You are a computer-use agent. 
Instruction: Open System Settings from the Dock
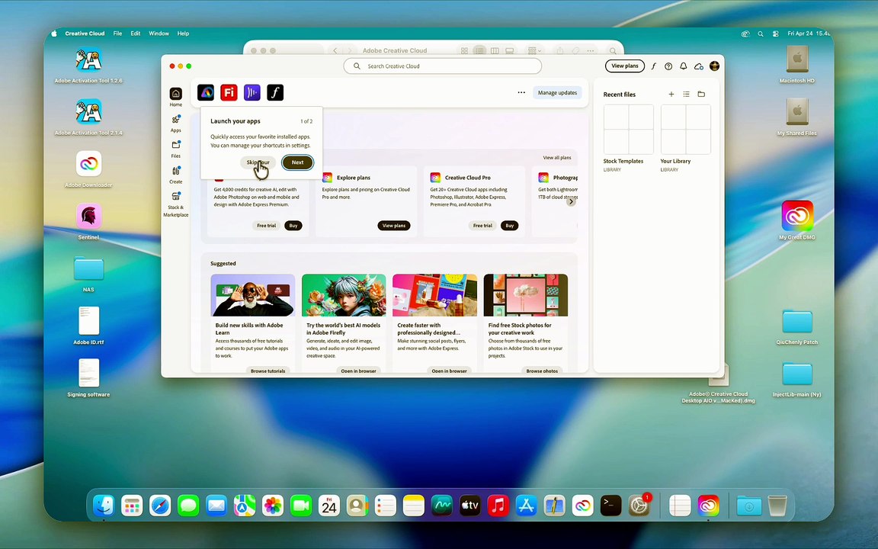coord(639,506)
